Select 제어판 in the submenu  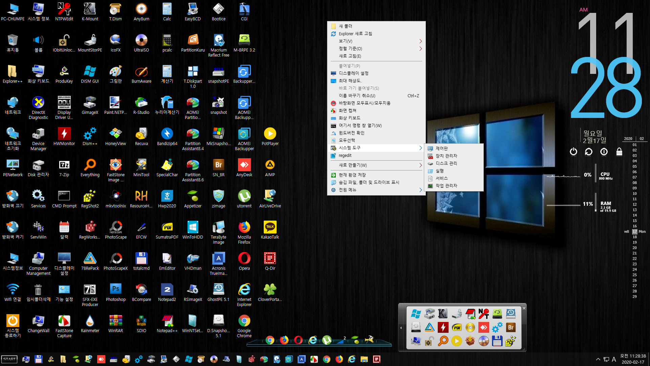[x=454, y=148]
